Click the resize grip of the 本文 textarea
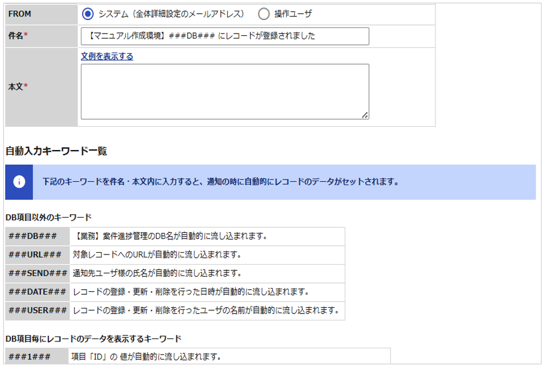Viewport: 546px width, 367px height. click(x=364, y=115)
